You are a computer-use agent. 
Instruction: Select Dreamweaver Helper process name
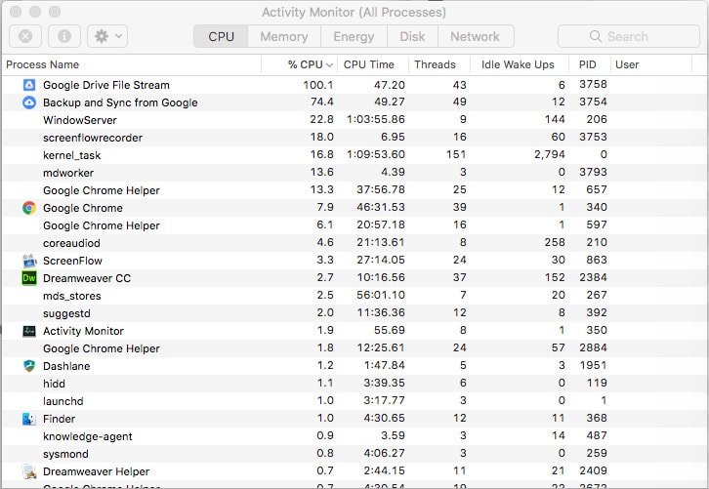pyautogui.click(x=96, y=471)
